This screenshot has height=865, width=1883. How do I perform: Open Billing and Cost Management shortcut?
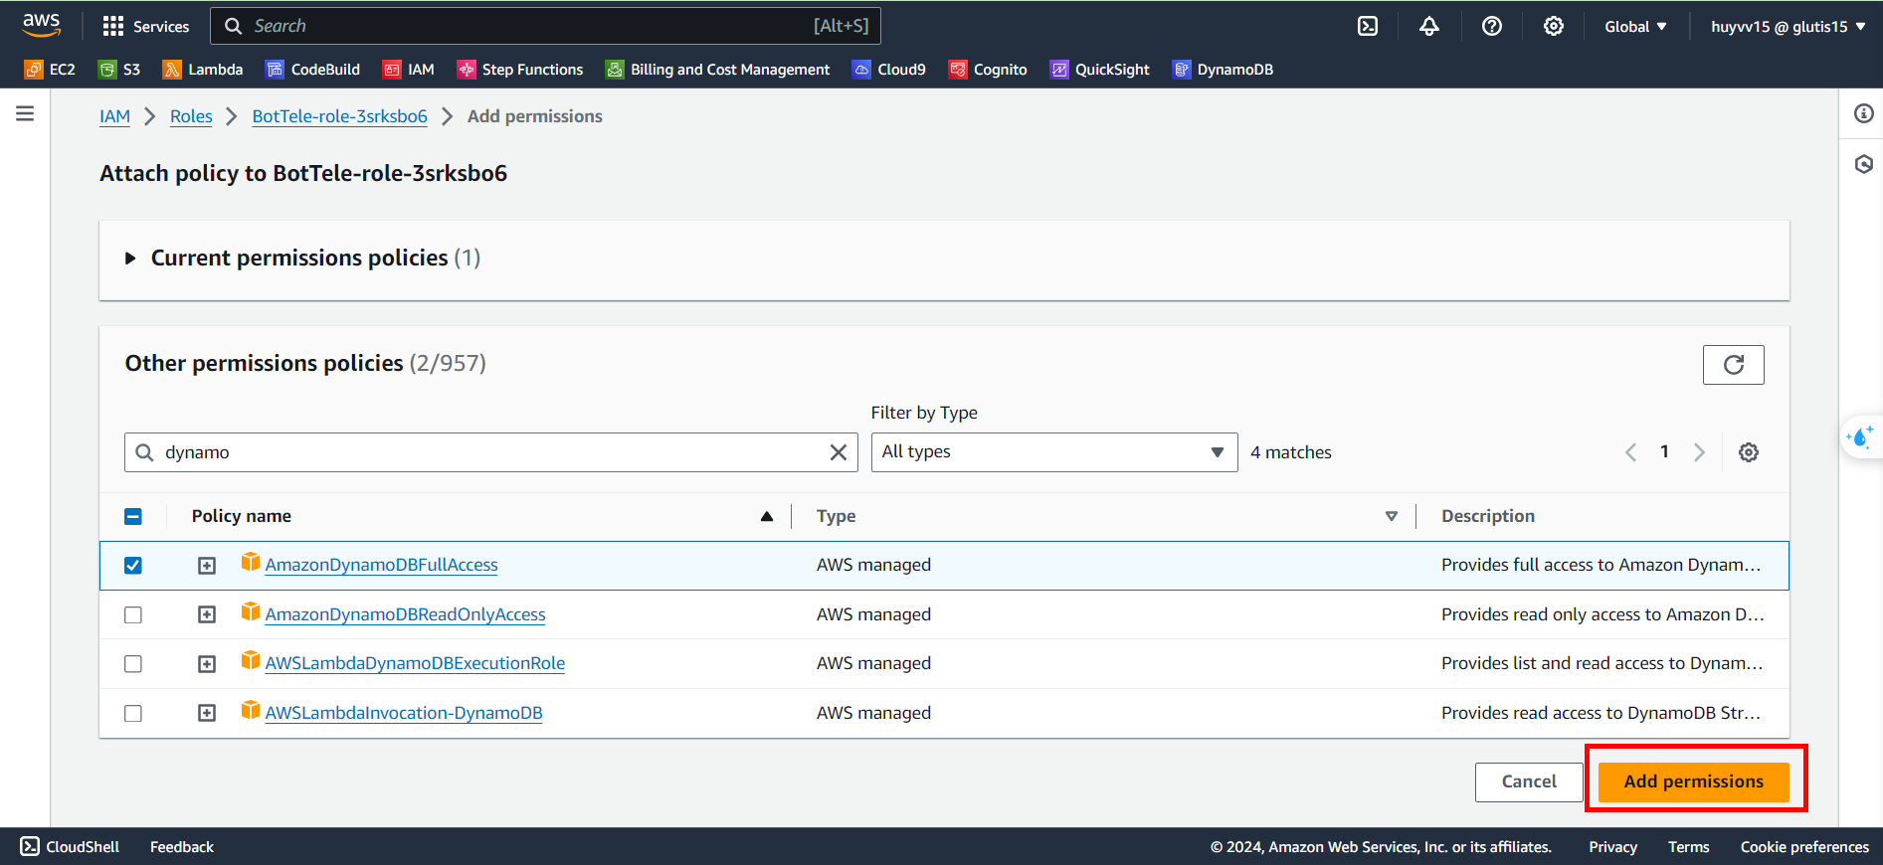[717, 69]
